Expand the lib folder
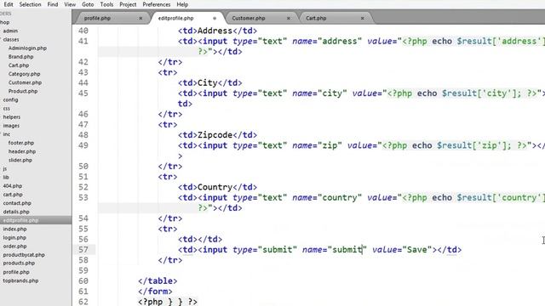 (6, 178)
